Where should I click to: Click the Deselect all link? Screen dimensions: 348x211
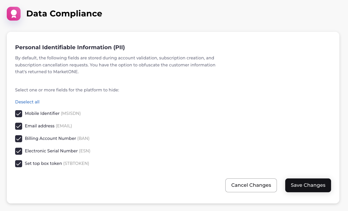27,102
